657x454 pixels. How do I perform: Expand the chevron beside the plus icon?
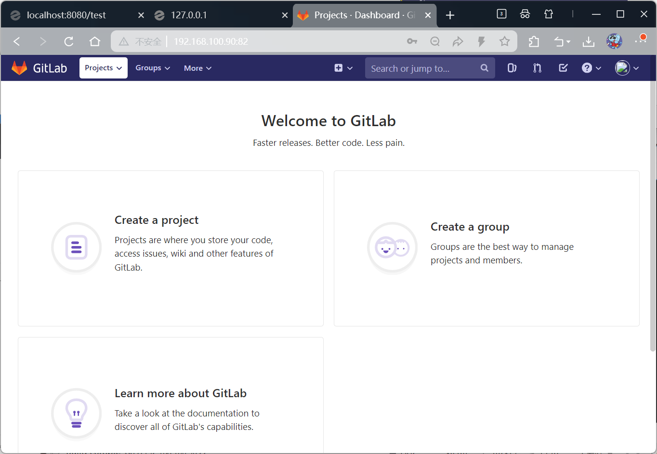(x=350, y=68)
